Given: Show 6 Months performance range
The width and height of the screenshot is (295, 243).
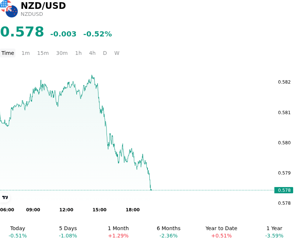Looking at the screenshot, I should [x=169, y=232].
